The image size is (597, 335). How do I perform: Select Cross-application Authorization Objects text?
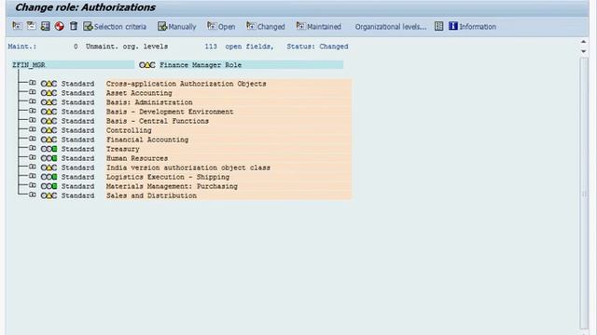click(187, 84)
